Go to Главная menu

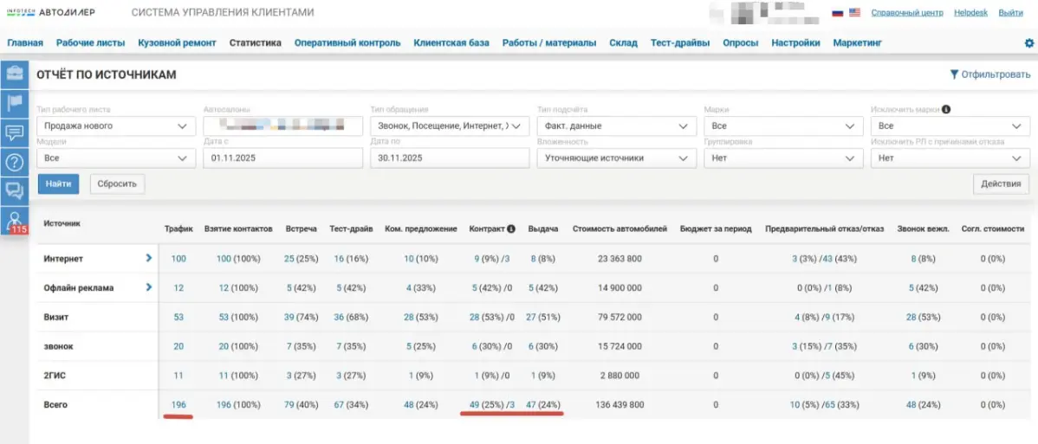[x=25, y=43]
